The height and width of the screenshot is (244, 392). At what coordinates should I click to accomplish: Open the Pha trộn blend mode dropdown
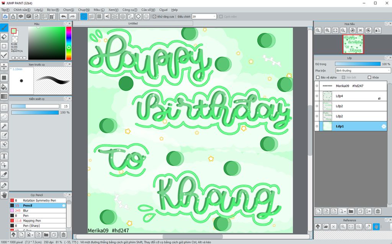[363, 70]
